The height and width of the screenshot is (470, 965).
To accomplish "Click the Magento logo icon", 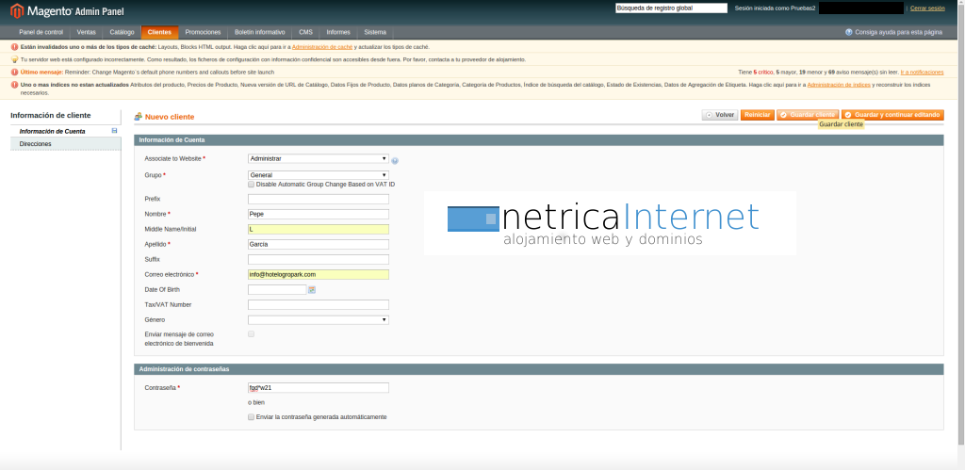I will point(17,11).
